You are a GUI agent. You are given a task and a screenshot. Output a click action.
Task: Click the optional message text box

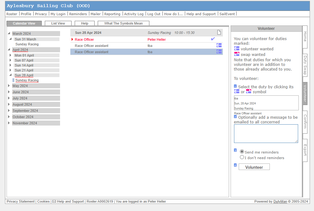click(x=266, y=134)
